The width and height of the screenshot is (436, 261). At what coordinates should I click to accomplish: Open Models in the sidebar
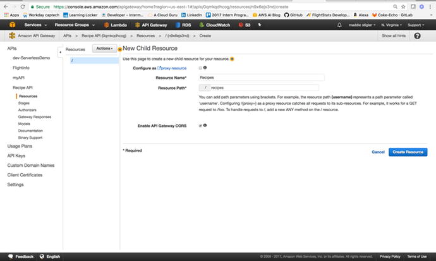(x=24, y=124)
